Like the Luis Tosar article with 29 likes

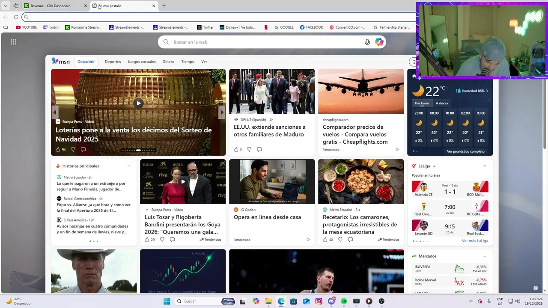coord(149,240)
